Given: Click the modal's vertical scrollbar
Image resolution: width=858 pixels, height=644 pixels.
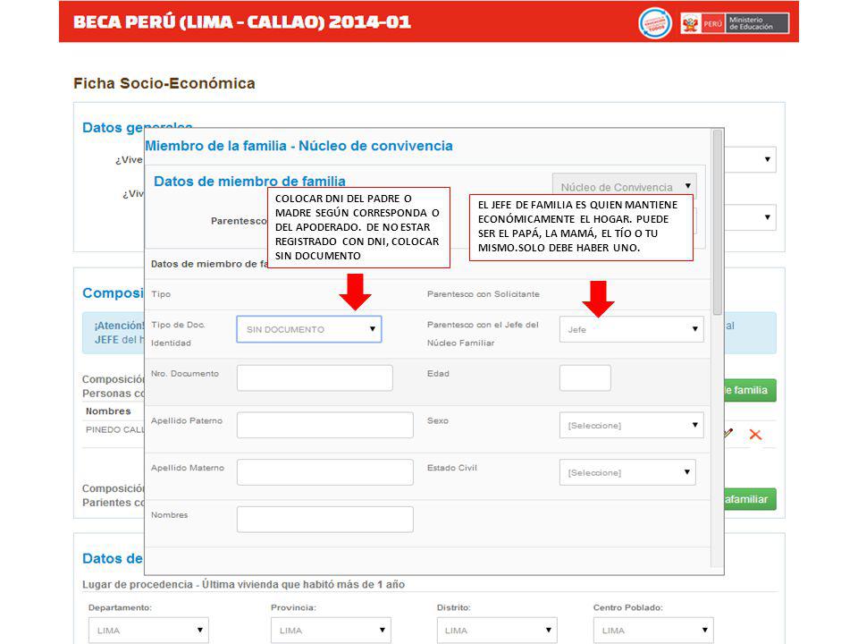Looking at the screenshot, I should click(x=717, y=222).
